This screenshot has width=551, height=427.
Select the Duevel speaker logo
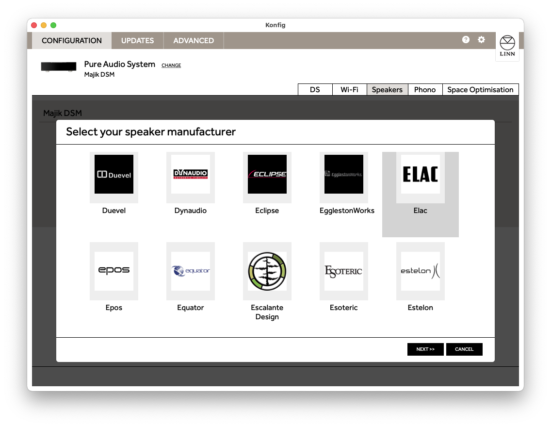point(114,174)
